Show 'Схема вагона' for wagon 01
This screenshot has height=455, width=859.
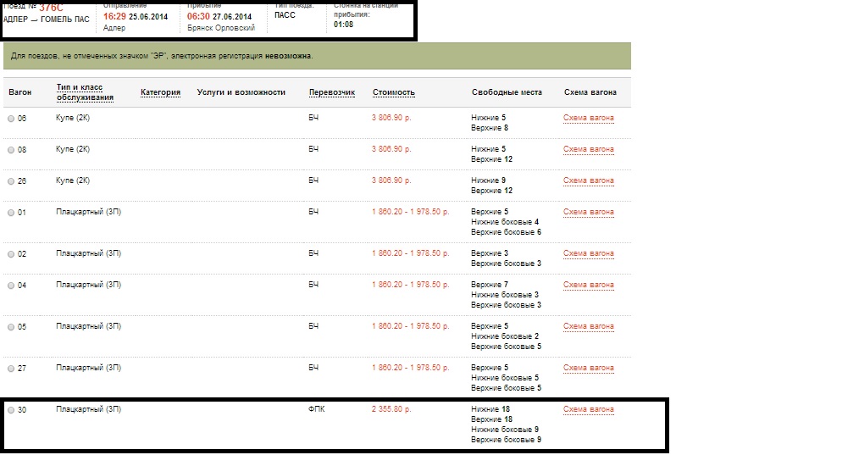[589, 212]
